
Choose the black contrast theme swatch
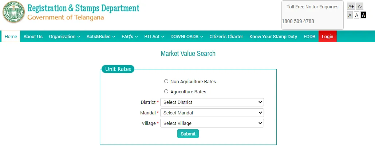pos(363,15)
